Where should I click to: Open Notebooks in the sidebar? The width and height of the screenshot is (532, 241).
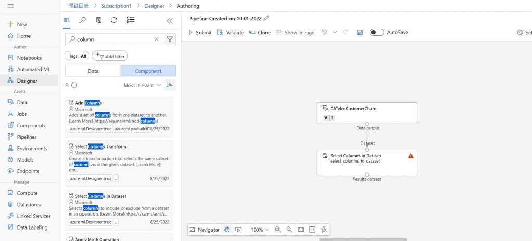[29, 58]
